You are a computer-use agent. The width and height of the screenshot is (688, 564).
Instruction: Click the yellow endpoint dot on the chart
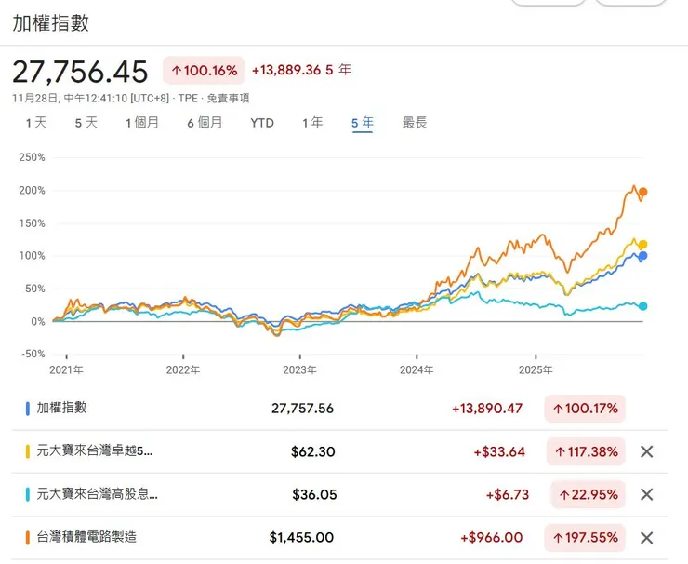click(x=642, y=245)
